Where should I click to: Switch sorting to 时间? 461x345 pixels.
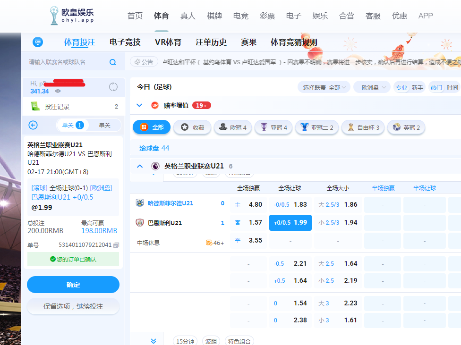point(452,87)
